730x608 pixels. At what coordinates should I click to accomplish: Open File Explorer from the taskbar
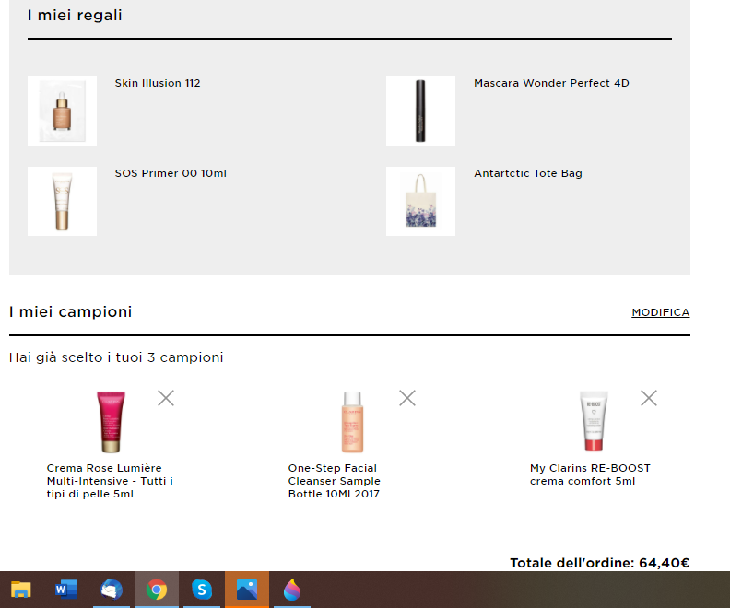20,590
